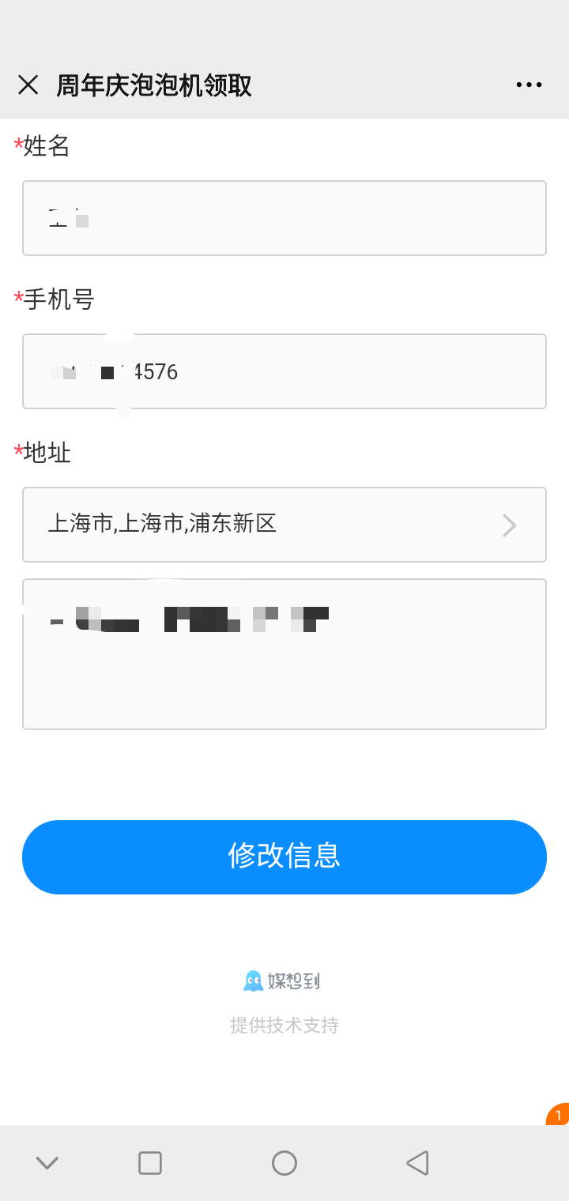Go home using the circle icon
The image size is (569, 1201).
click(284, 1163)
